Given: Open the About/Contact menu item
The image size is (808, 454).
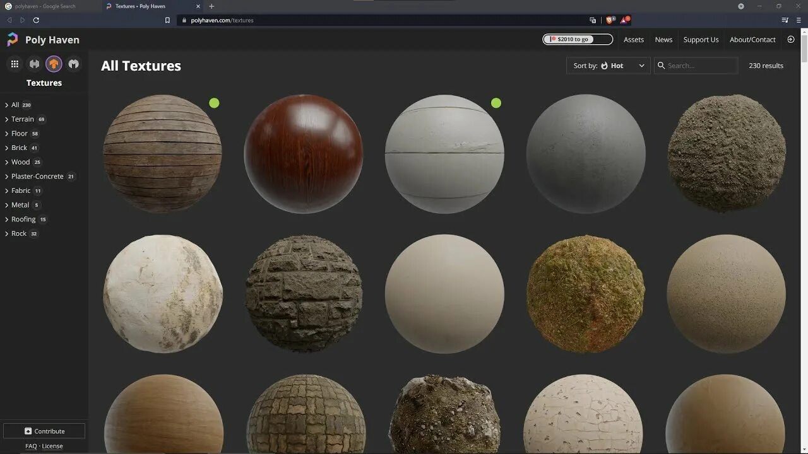Looking at the screenshot, I should (x=752, y=40).
